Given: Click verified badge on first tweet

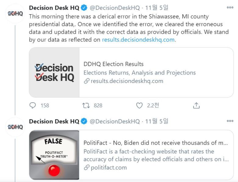Looking at the screenshot, I should point(84,8).
